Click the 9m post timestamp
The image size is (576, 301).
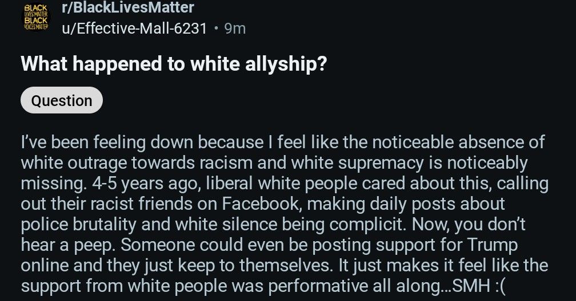[235, 29]
